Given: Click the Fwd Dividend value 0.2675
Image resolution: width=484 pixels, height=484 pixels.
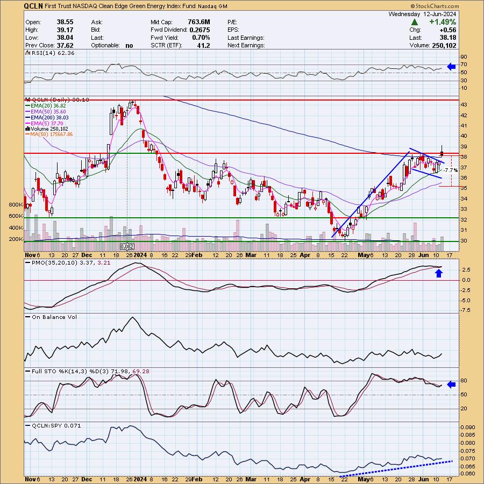Looking at the screenshot, I should coord(200,30).
